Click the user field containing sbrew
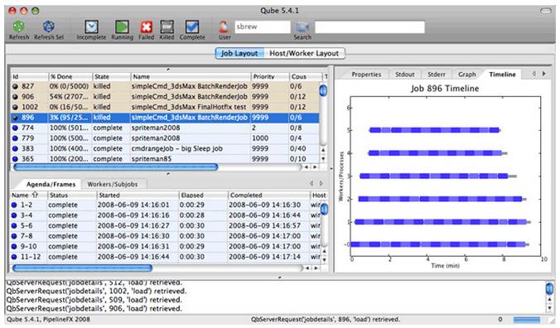Viewport: 560px width, 328px height. click(263, 27)
